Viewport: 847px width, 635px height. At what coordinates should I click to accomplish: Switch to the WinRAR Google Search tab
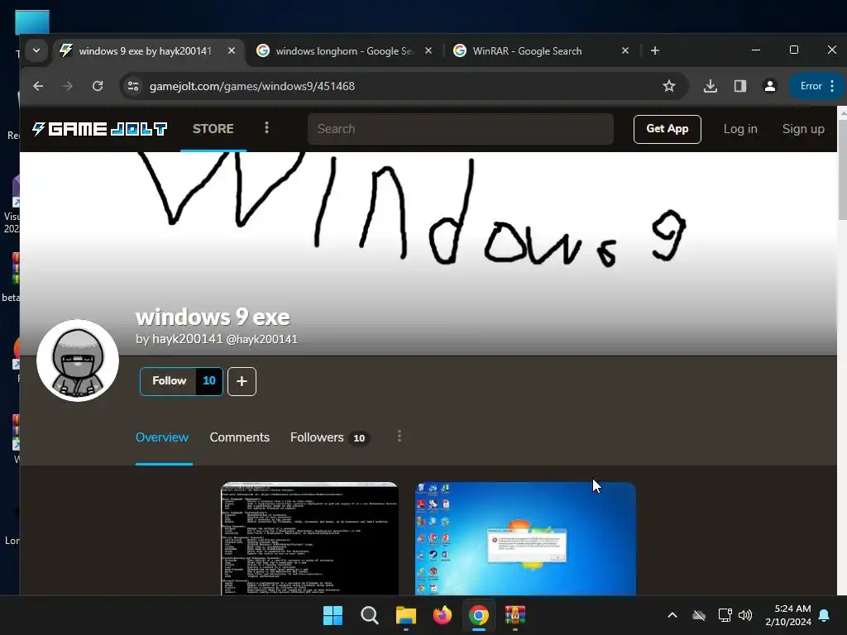tap(541, 50)
